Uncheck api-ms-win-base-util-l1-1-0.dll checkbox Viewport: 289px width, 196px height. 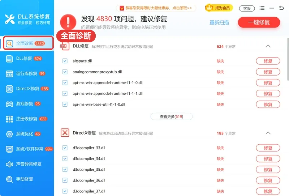tap(65, 104)
